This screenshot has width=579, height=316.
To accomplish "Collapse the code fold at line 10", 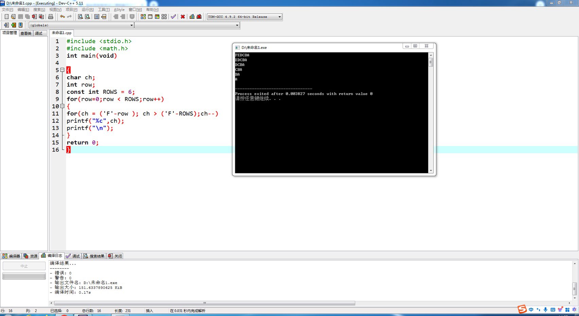I will click(62, 106).
